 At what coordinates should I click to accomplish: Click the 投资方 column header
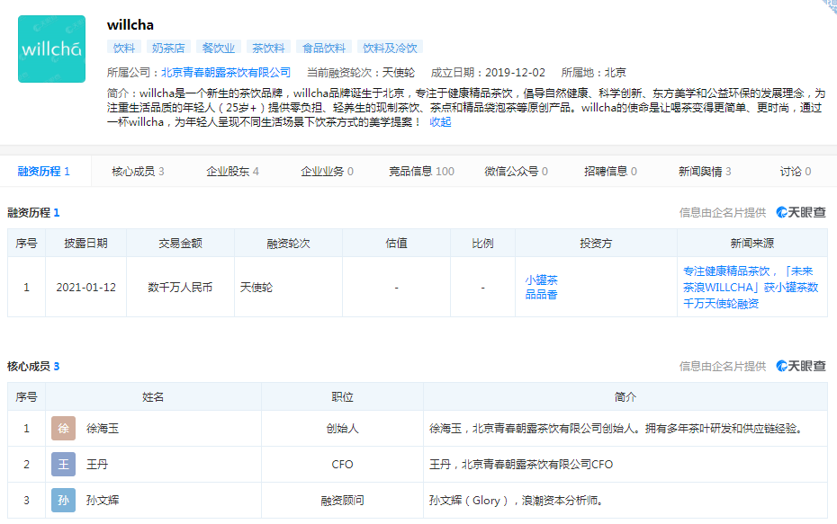click(596, 243)
